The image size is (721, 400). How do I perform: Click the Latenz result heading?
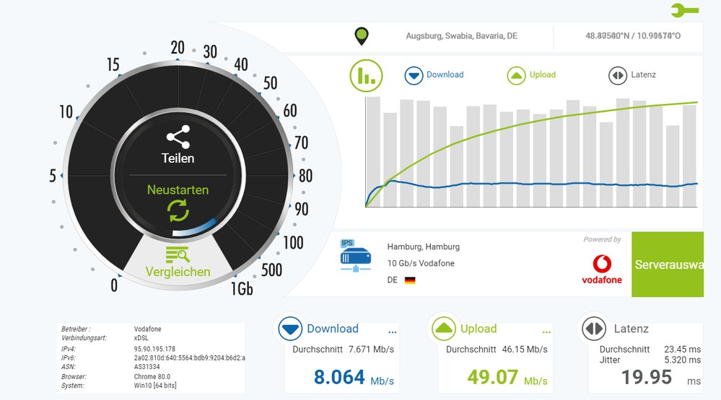click(x=632, y=329)
